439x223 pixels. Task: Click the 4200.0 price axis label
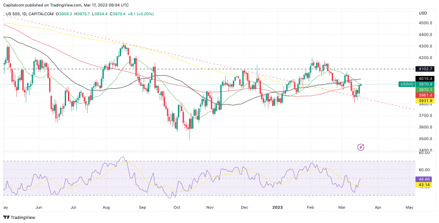tap(426, 58)
